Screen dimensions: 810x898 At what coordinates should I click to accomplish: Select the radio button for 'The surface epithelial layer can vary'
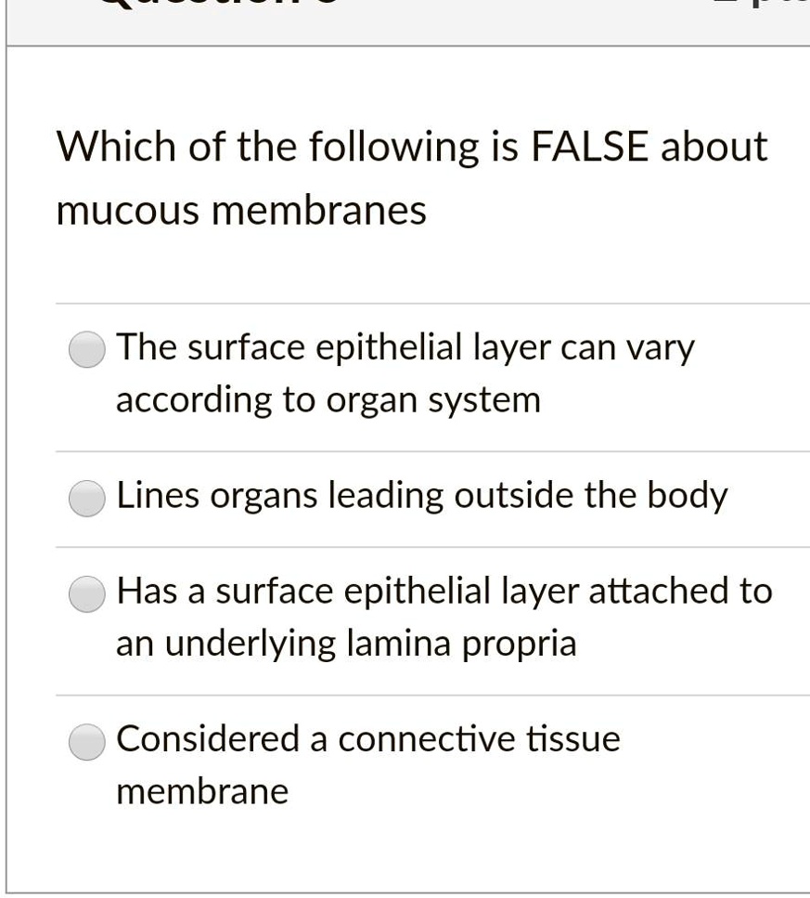[85, 350]
